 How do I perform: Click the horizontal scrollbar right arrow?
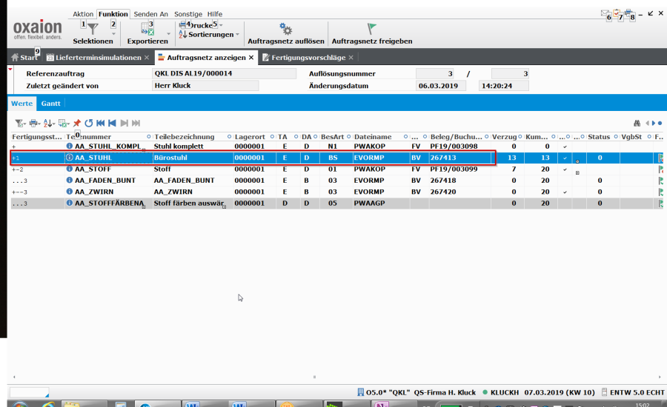pos(660,377)
